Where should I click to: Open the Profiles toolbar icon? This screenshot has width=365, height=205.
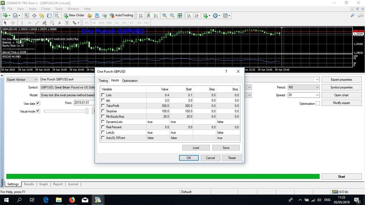click(x=15, y=15)
